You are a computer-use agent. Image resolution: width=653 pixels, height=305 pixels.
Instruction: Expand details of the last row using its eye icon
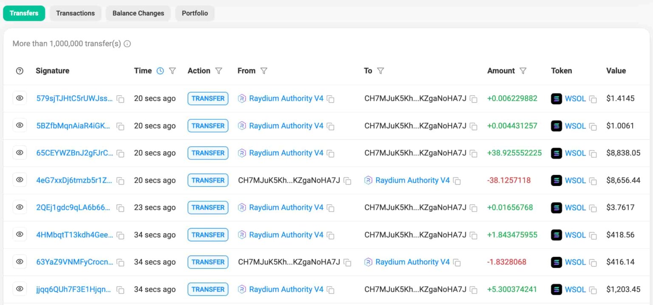20,289
